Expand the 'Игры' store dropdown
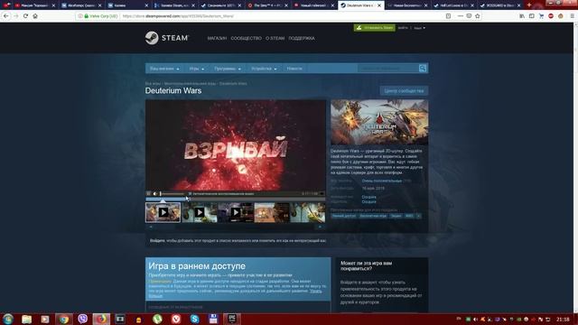This screenshot has height=325, width=578. click(x=197, y=69)
